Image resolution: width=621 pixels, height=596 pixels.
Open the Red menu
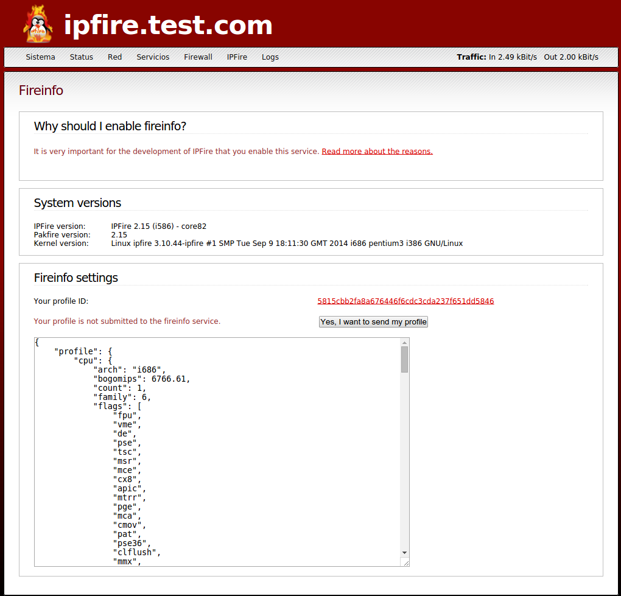(114, 57)
